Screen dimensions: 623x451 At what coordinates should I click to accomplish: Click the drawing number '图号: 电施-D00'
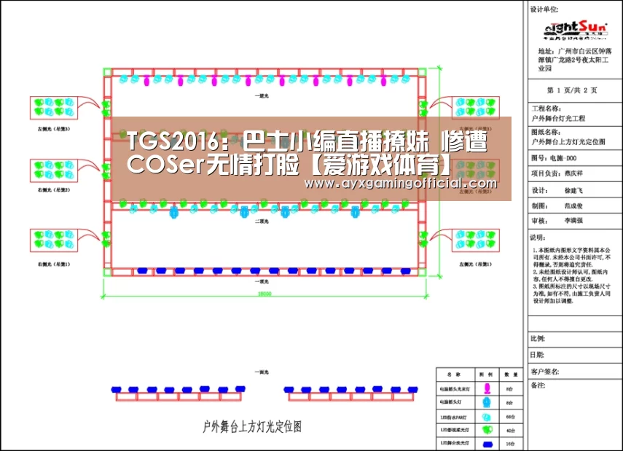554,158
